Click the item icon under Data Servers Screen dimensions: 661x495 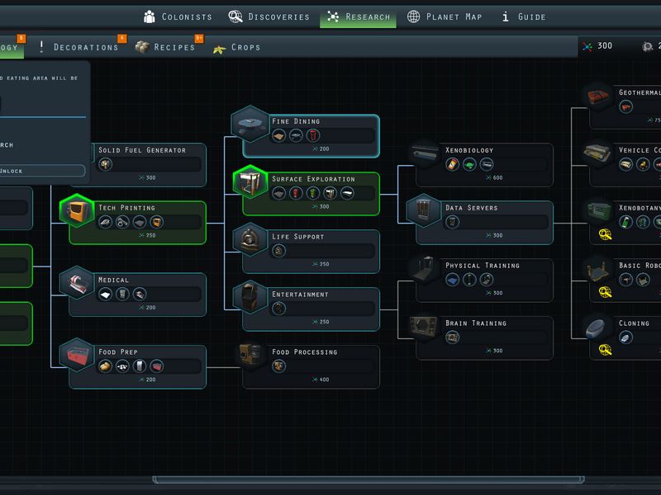[452, 222]
